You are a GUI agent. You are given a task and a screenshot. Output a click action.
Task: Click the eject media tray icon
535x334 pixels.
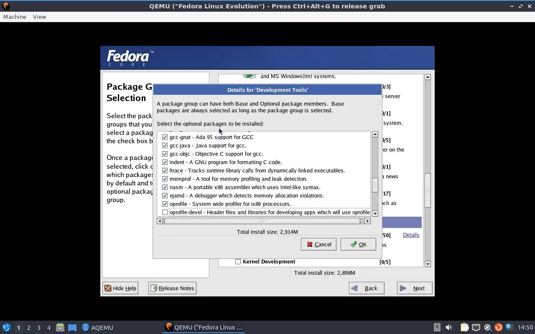click(x=437, y=327)
